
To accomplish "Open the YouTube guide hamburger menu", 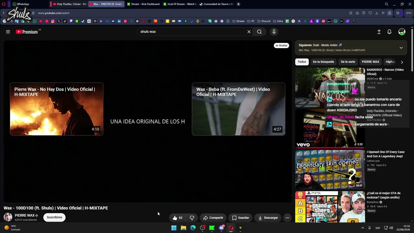I will [8, 32].
